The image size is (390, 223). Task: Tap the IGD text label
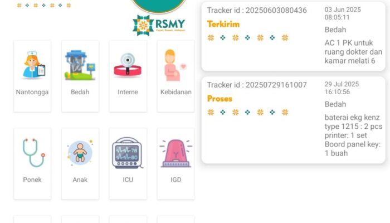pos(175,180)
